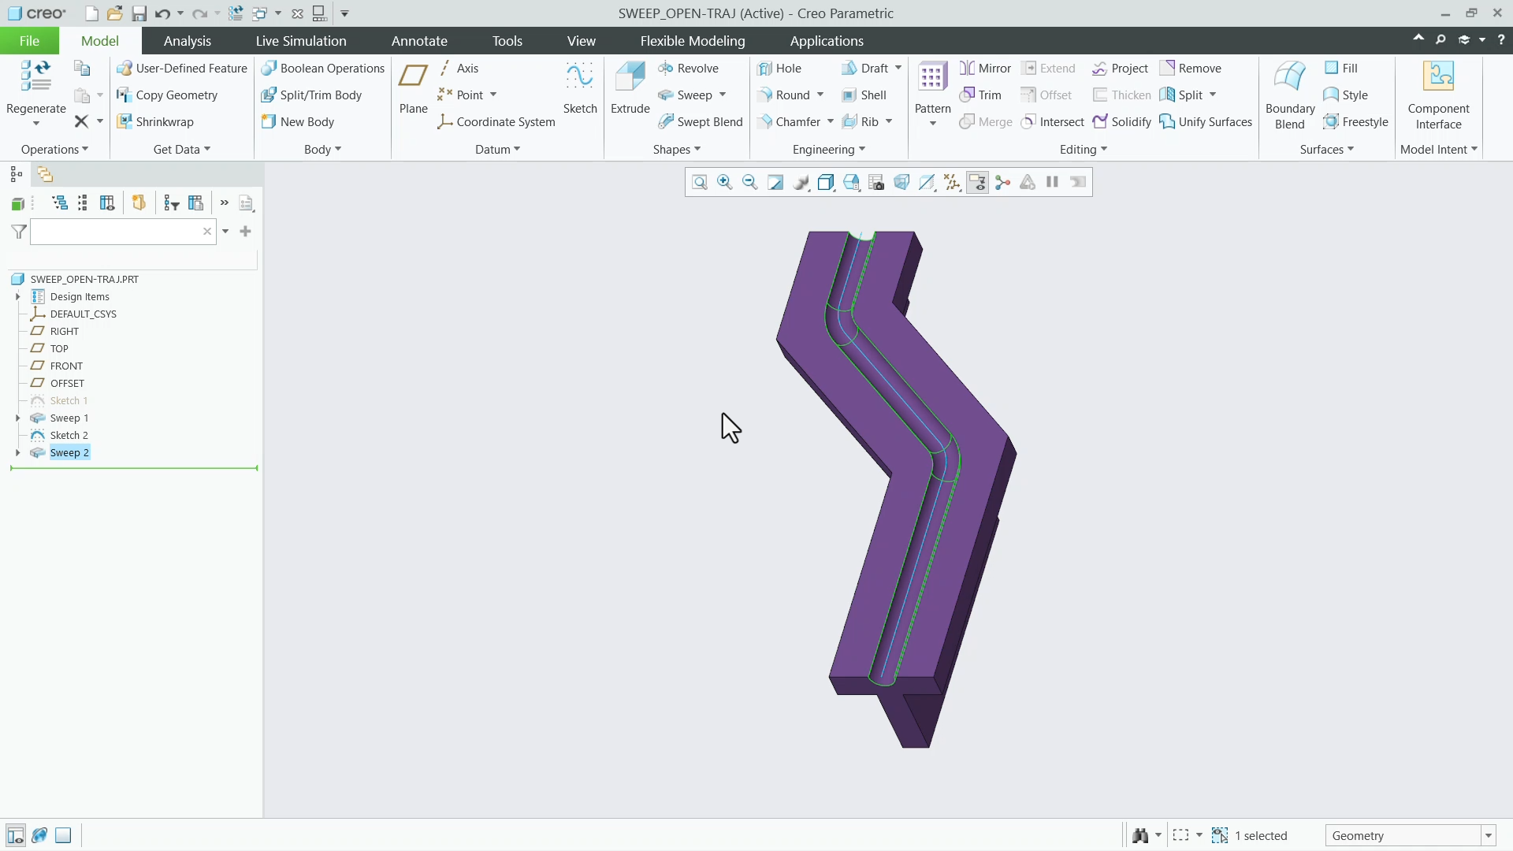Switch to the Live Simulation tab
The width and height of the screenshot is (1513, 851).
coord(301,41)
